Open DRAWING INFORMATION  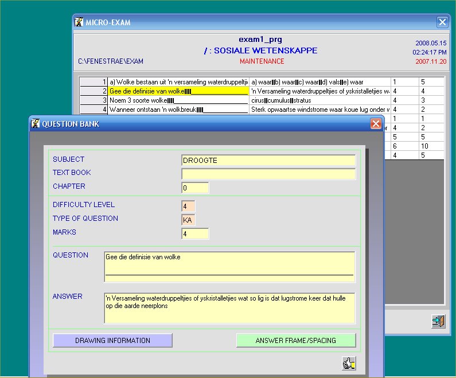point(112,340)
